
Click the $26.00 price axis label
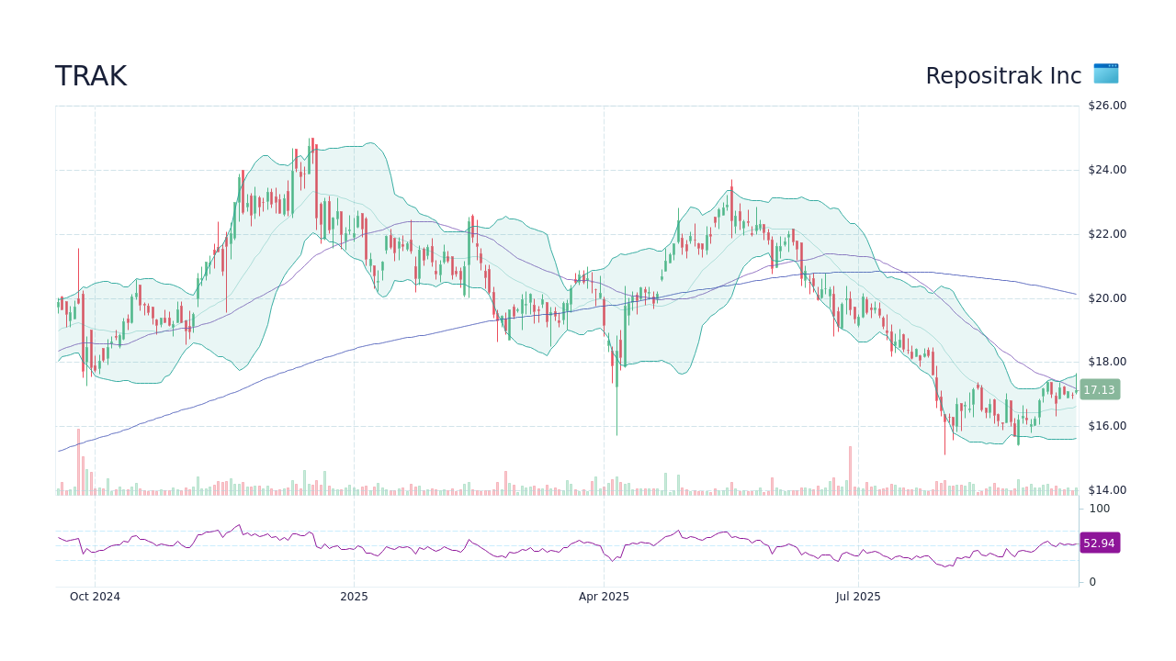tap(1107, 106)
